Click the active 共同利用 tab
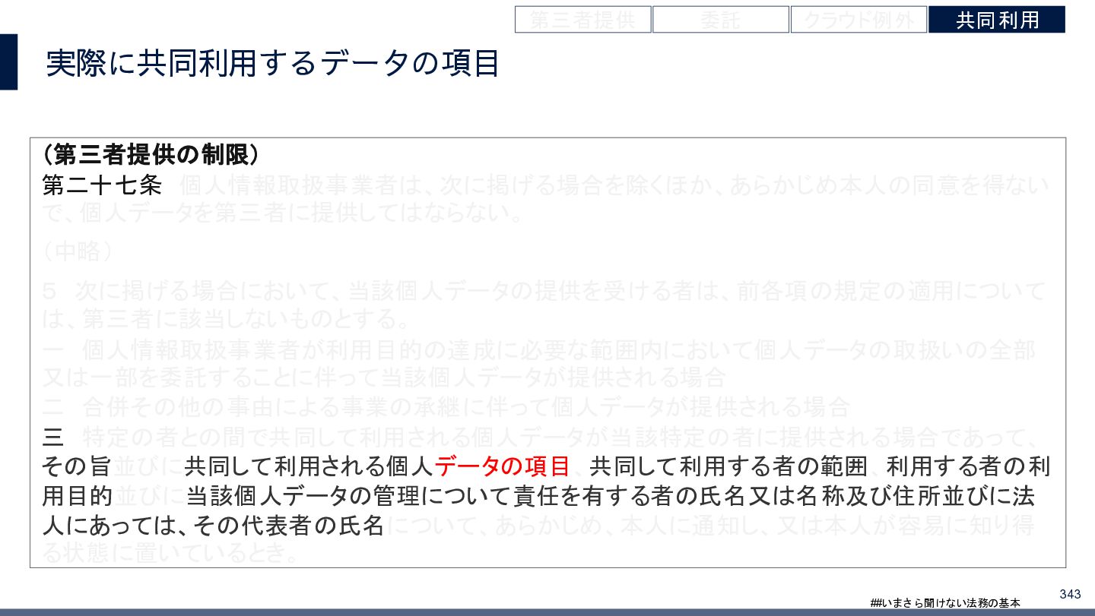 pyautogui.click(x=997, y=20)
